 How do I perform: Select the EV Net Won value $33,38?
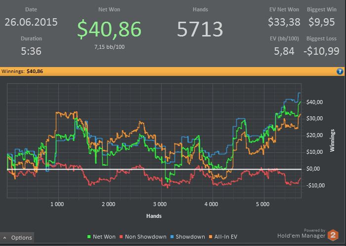click(x=284, y=22)
